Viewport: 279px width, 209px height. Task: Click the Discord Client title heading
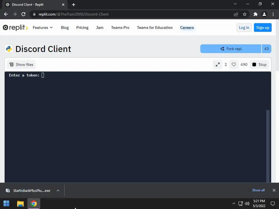coord(43,49)
